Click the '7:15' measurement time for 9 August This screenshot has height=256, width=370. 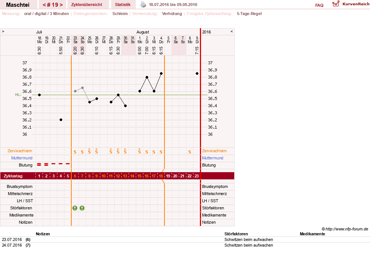click(197, 51)
